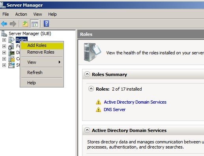This screenshot has height=156, width=204.
Task: Click the Features node icon in tree
Action: 11,46
